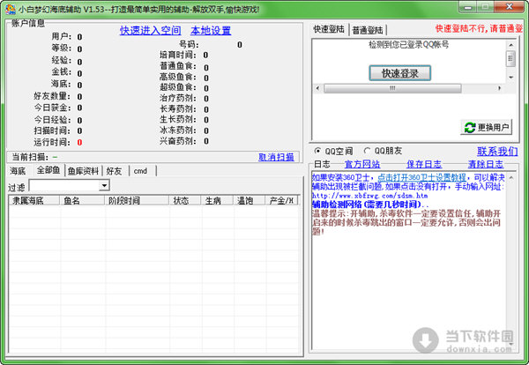Switch to the 海底 tab
Viewport: 529px width, 365px height.
coord(18,171)
